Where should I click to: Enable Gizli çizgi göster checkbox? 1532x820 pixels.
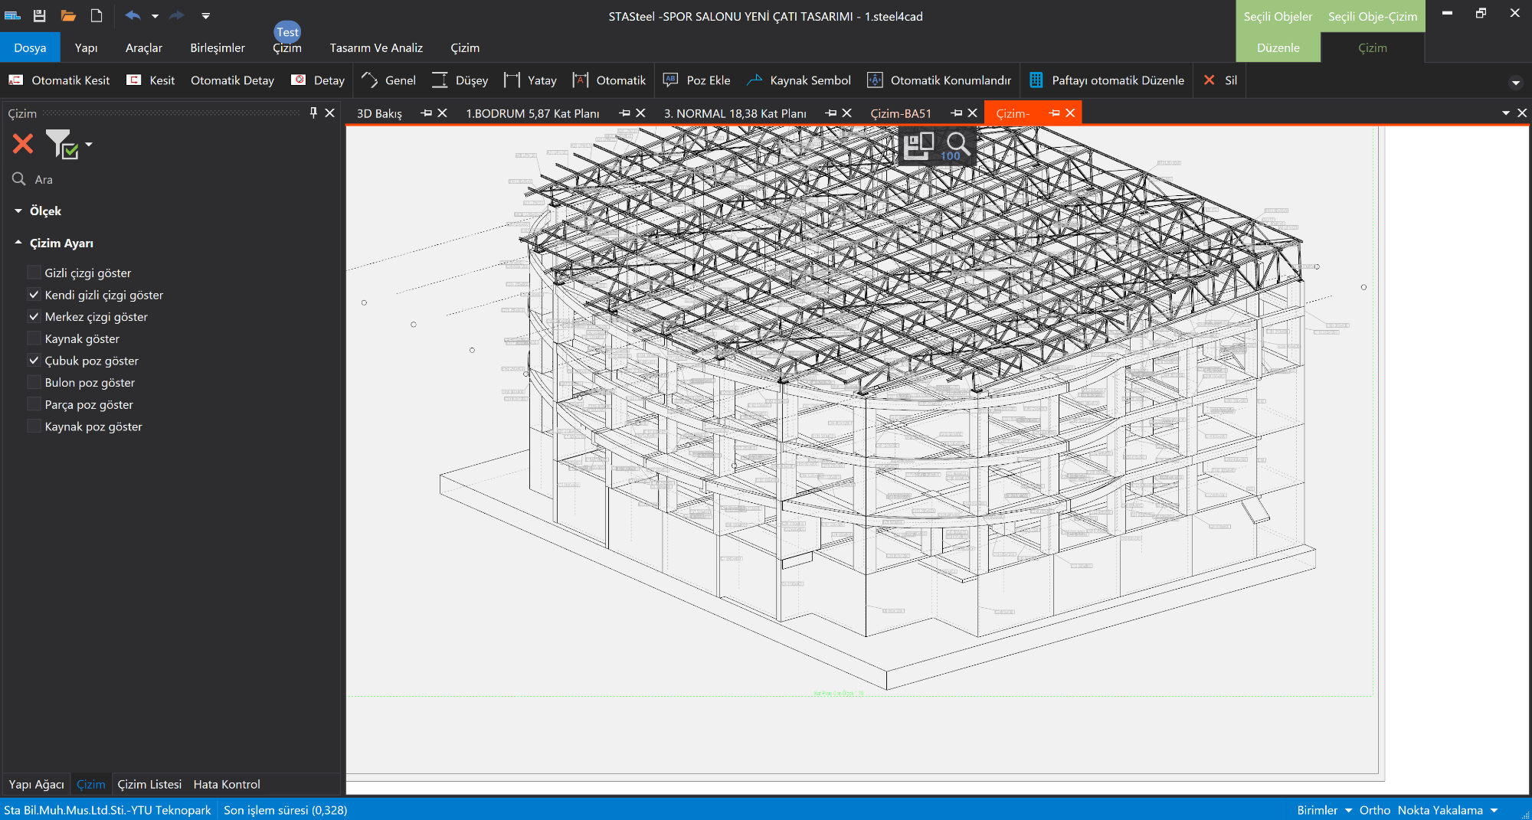pyautogui.click(x=34, y=273)
